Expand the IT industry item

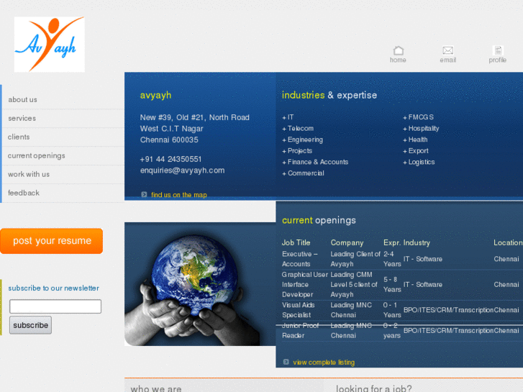(288, 117)
